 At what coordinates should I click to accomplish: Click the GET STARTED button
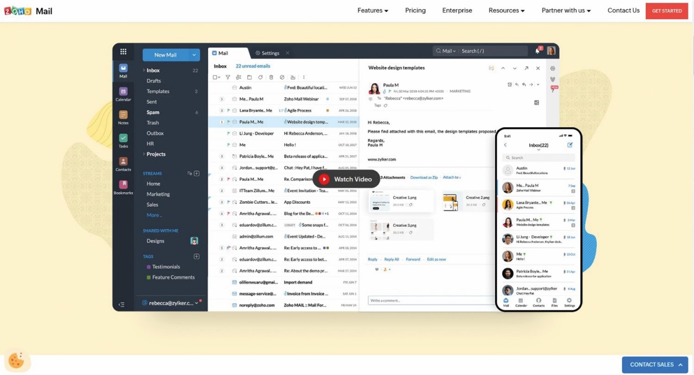click(667, 11)
